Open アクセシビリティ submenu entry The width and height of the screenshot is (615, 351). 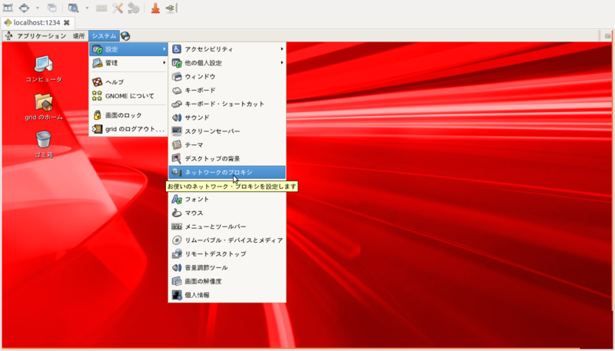click(227, 49)
